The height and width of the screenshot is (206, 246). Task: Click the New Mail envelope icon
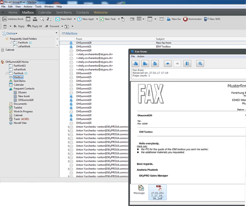click(58, 19)
